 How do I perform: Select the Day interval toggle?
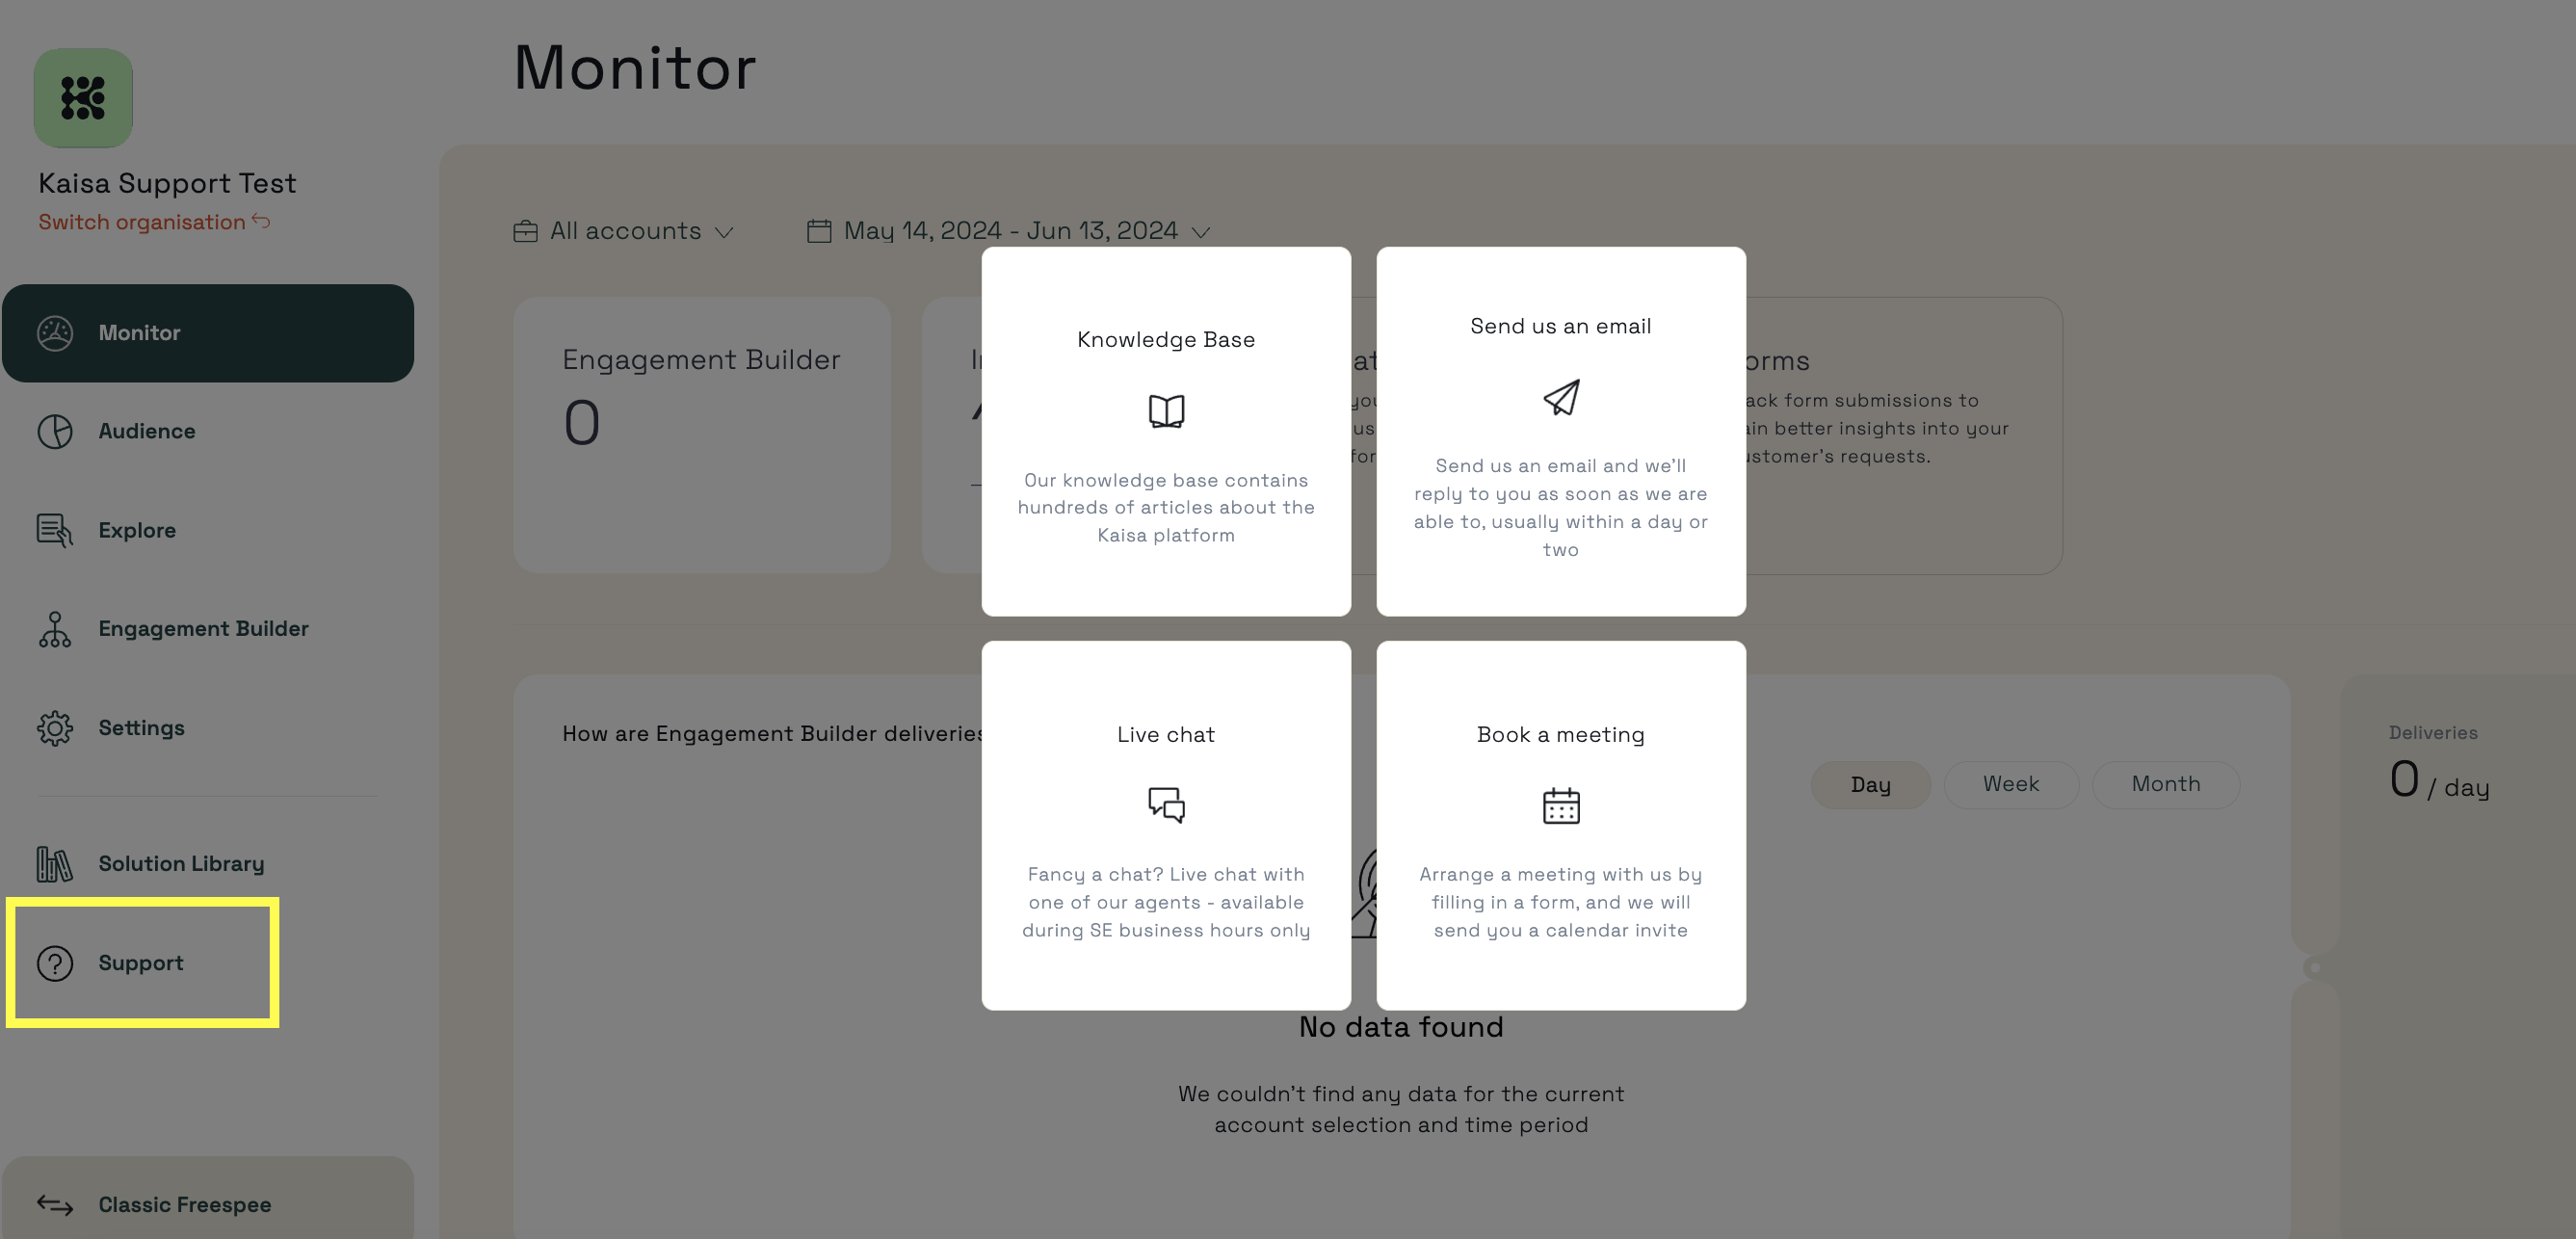[1870, 784]
